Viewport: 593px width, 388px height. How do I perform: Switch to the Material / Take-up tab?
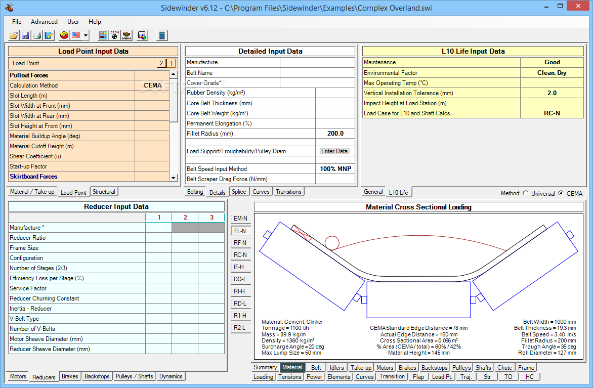tap(32, 192)
